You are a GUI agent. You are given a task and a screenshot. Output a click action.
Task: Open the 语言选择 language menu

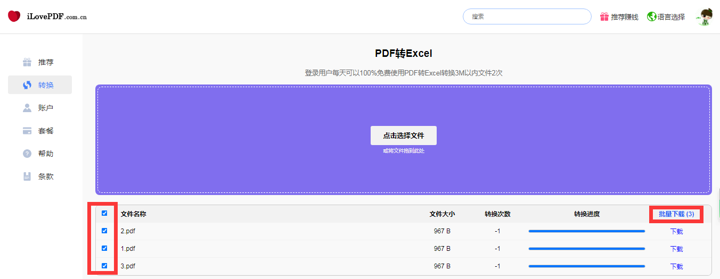click(670, 17)
